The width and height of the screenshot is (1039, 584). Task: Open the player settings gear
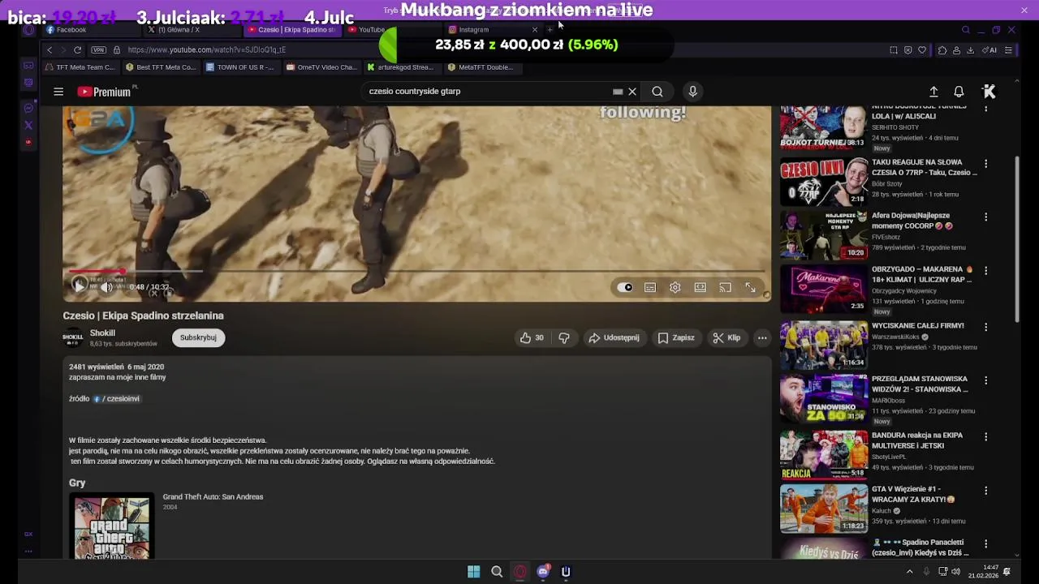coord(675,287)
